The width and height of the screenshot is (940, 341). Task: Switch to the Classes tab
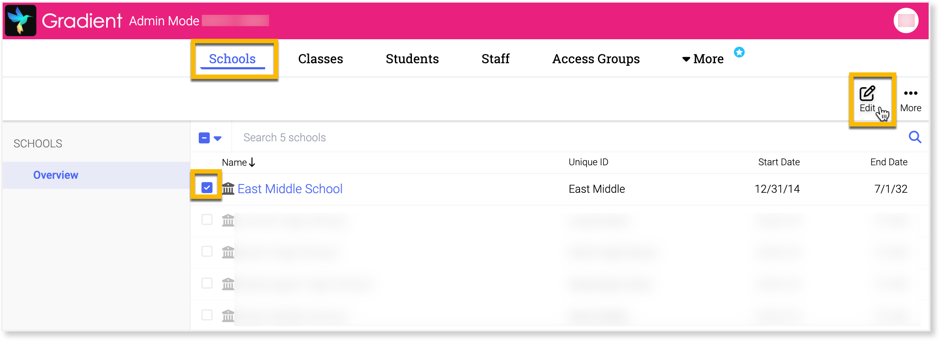tap(321, 59)
